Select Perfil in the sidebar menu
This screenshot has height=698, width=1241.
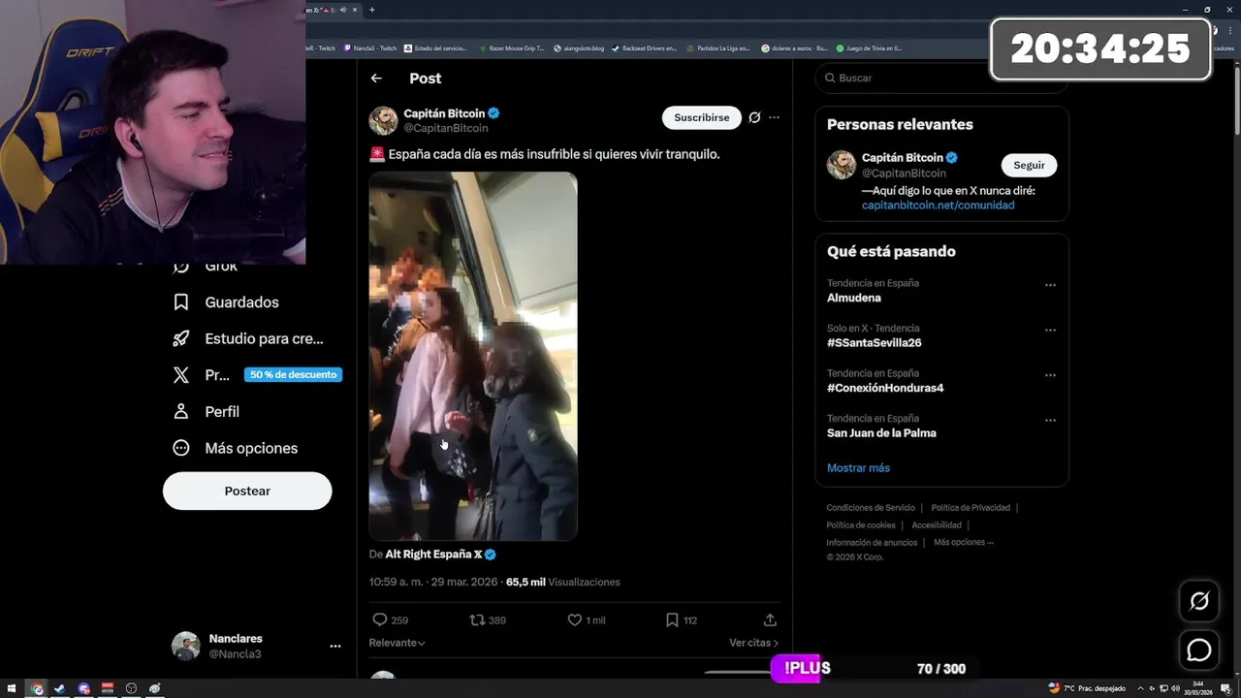click(222, 411)
